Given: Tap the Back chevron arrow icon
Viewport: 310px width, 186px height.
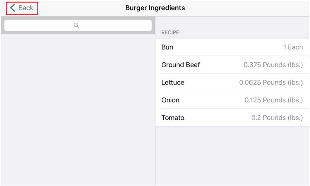Looking at the screenshot, I should click(x=13, y=8).
